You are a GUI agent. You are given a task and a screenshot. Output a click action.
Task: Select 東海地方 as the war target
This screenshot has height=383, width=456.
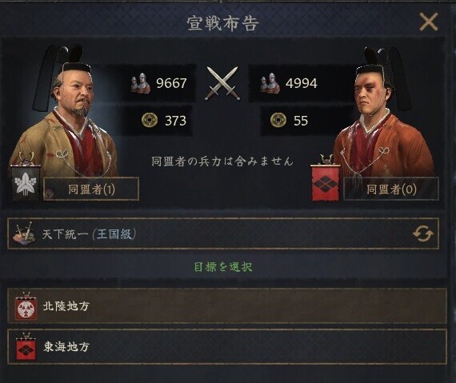pyautogui.click(x=227, y=347)
